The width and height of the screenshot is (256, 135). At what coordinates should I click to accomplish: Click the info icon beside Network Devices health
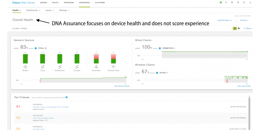click(35, 48)
